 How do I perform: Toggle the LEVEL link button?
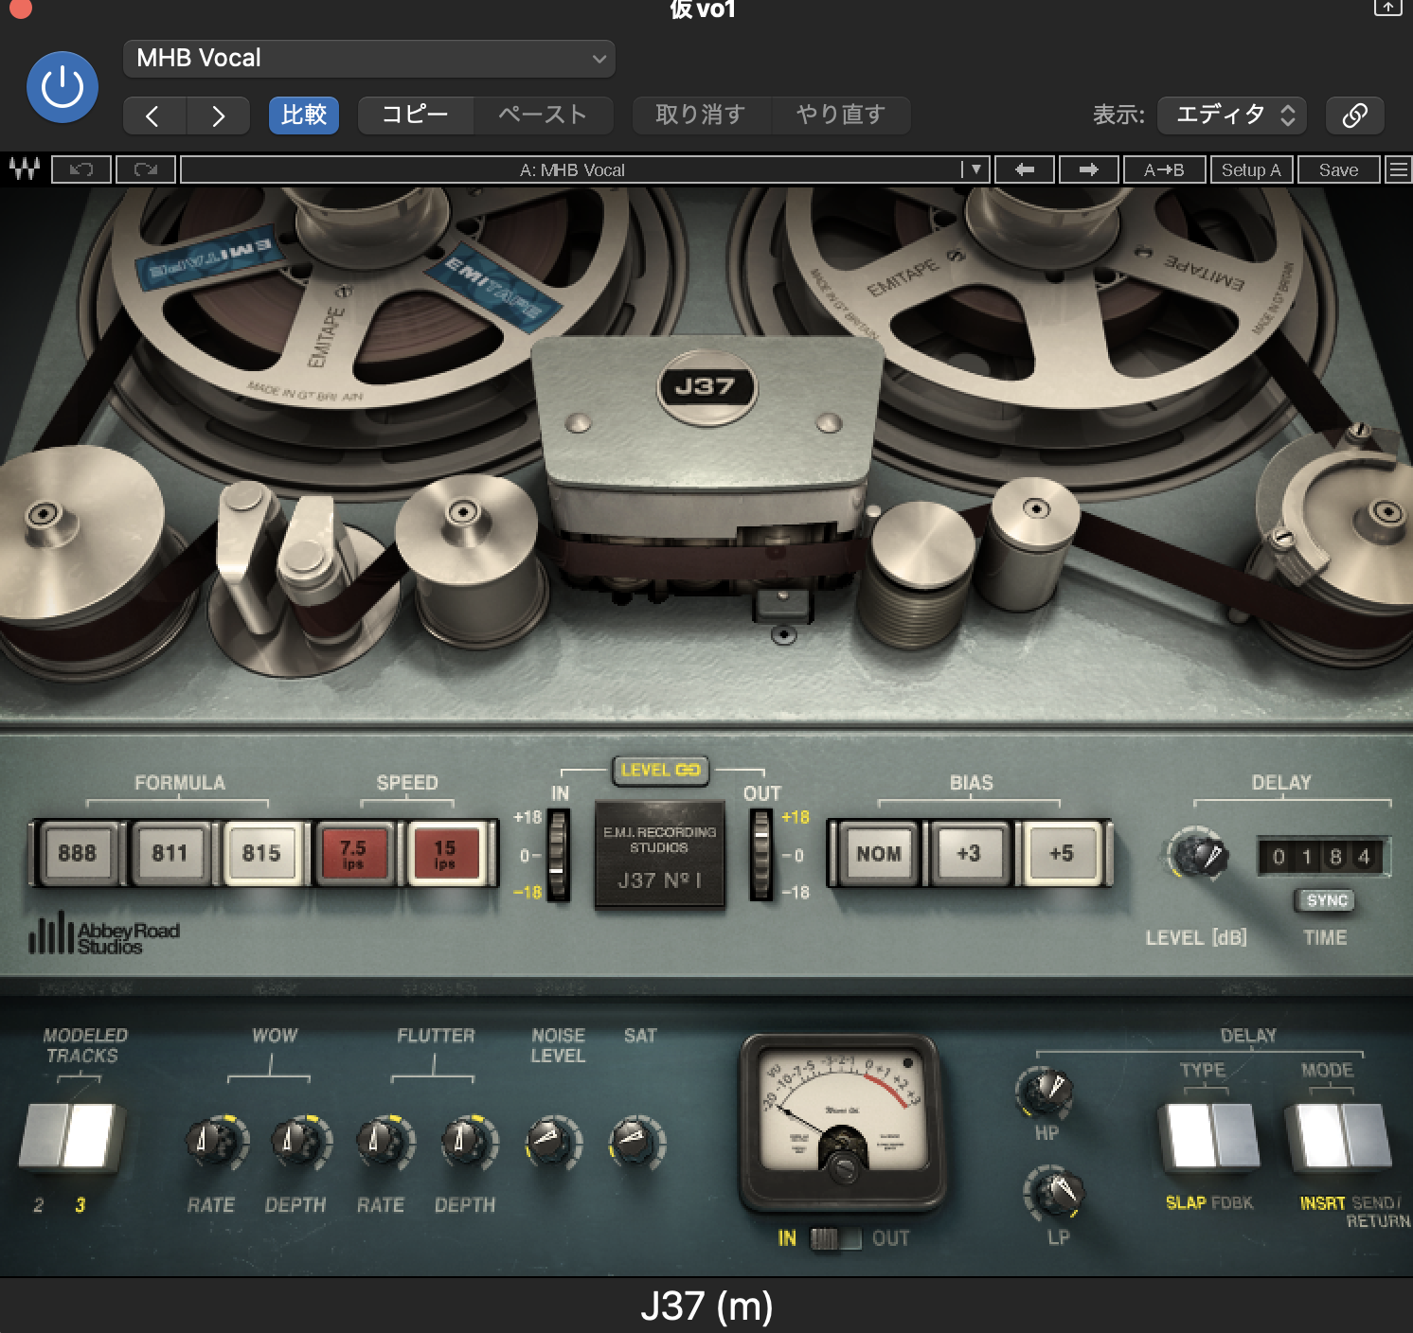660,770
